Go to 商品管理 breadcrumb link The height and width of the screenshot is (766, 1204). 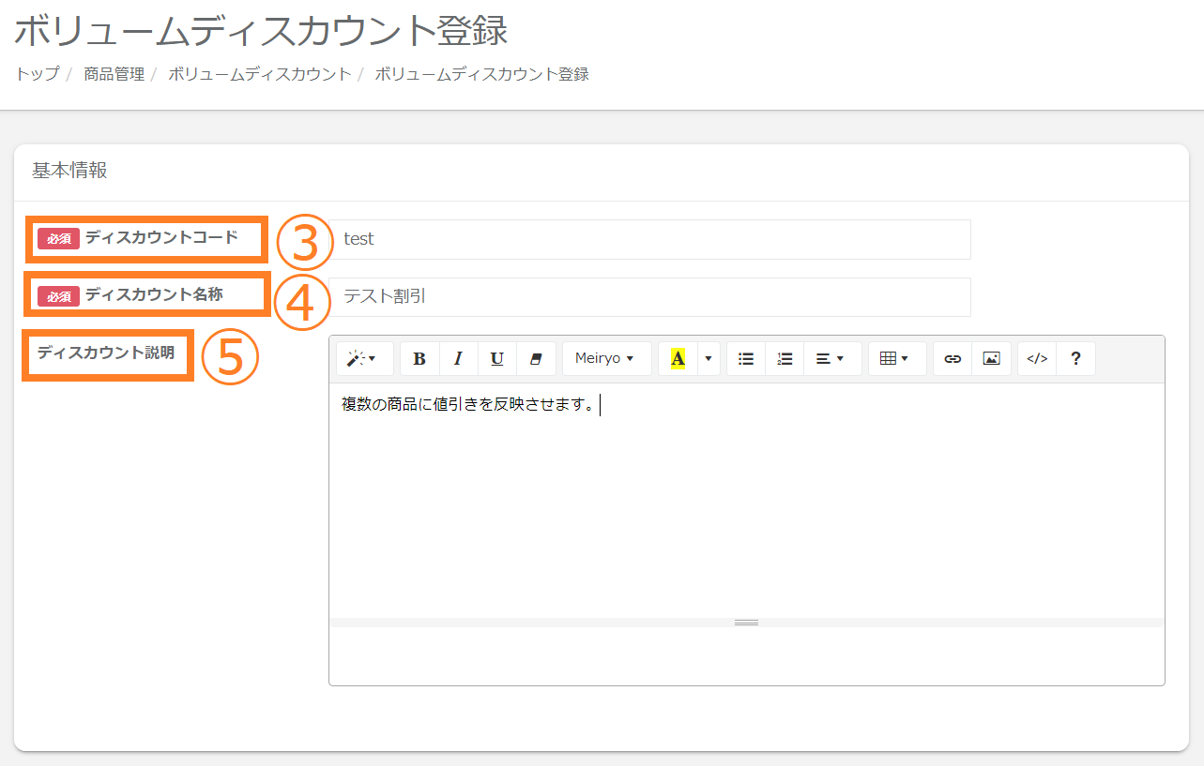coord(114,74)
